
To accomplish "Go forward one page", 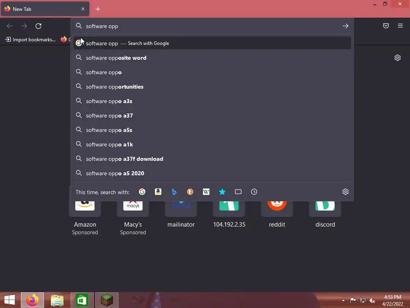I will (24, 26).
